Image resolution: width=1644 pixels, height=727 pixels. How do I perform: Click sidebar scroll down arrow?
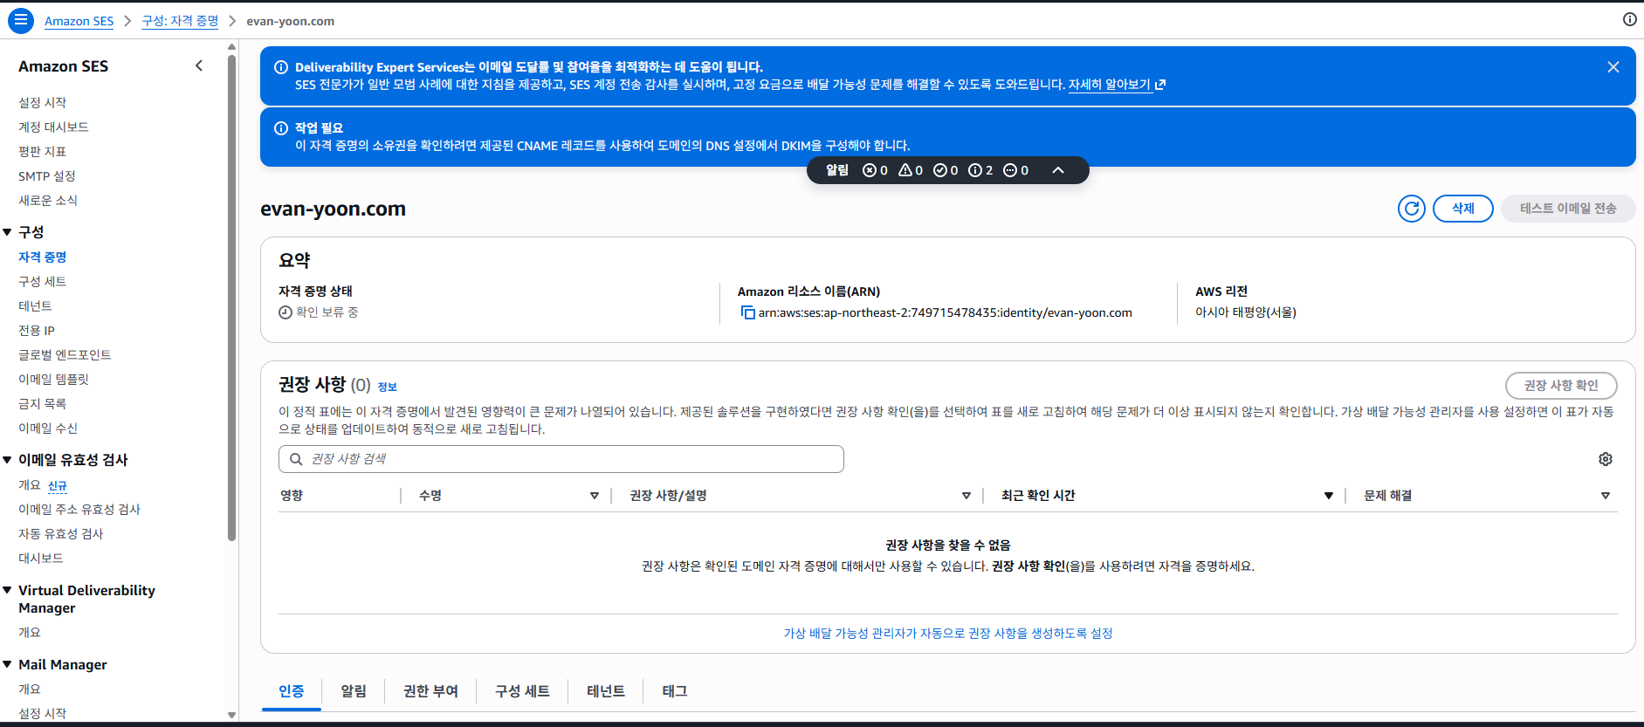point(231,715)
